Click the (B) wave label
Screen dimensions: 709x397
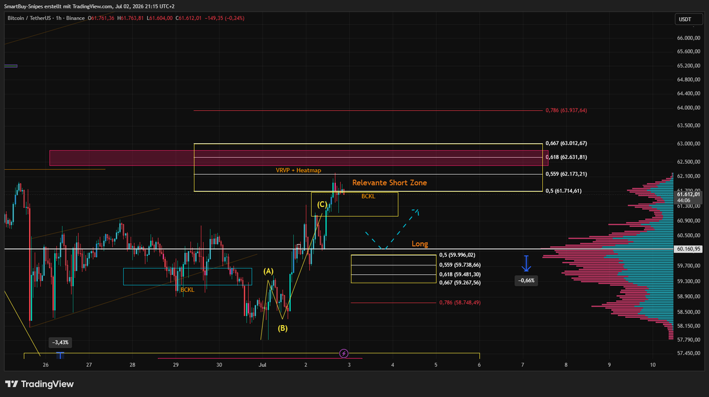(283, 328)
